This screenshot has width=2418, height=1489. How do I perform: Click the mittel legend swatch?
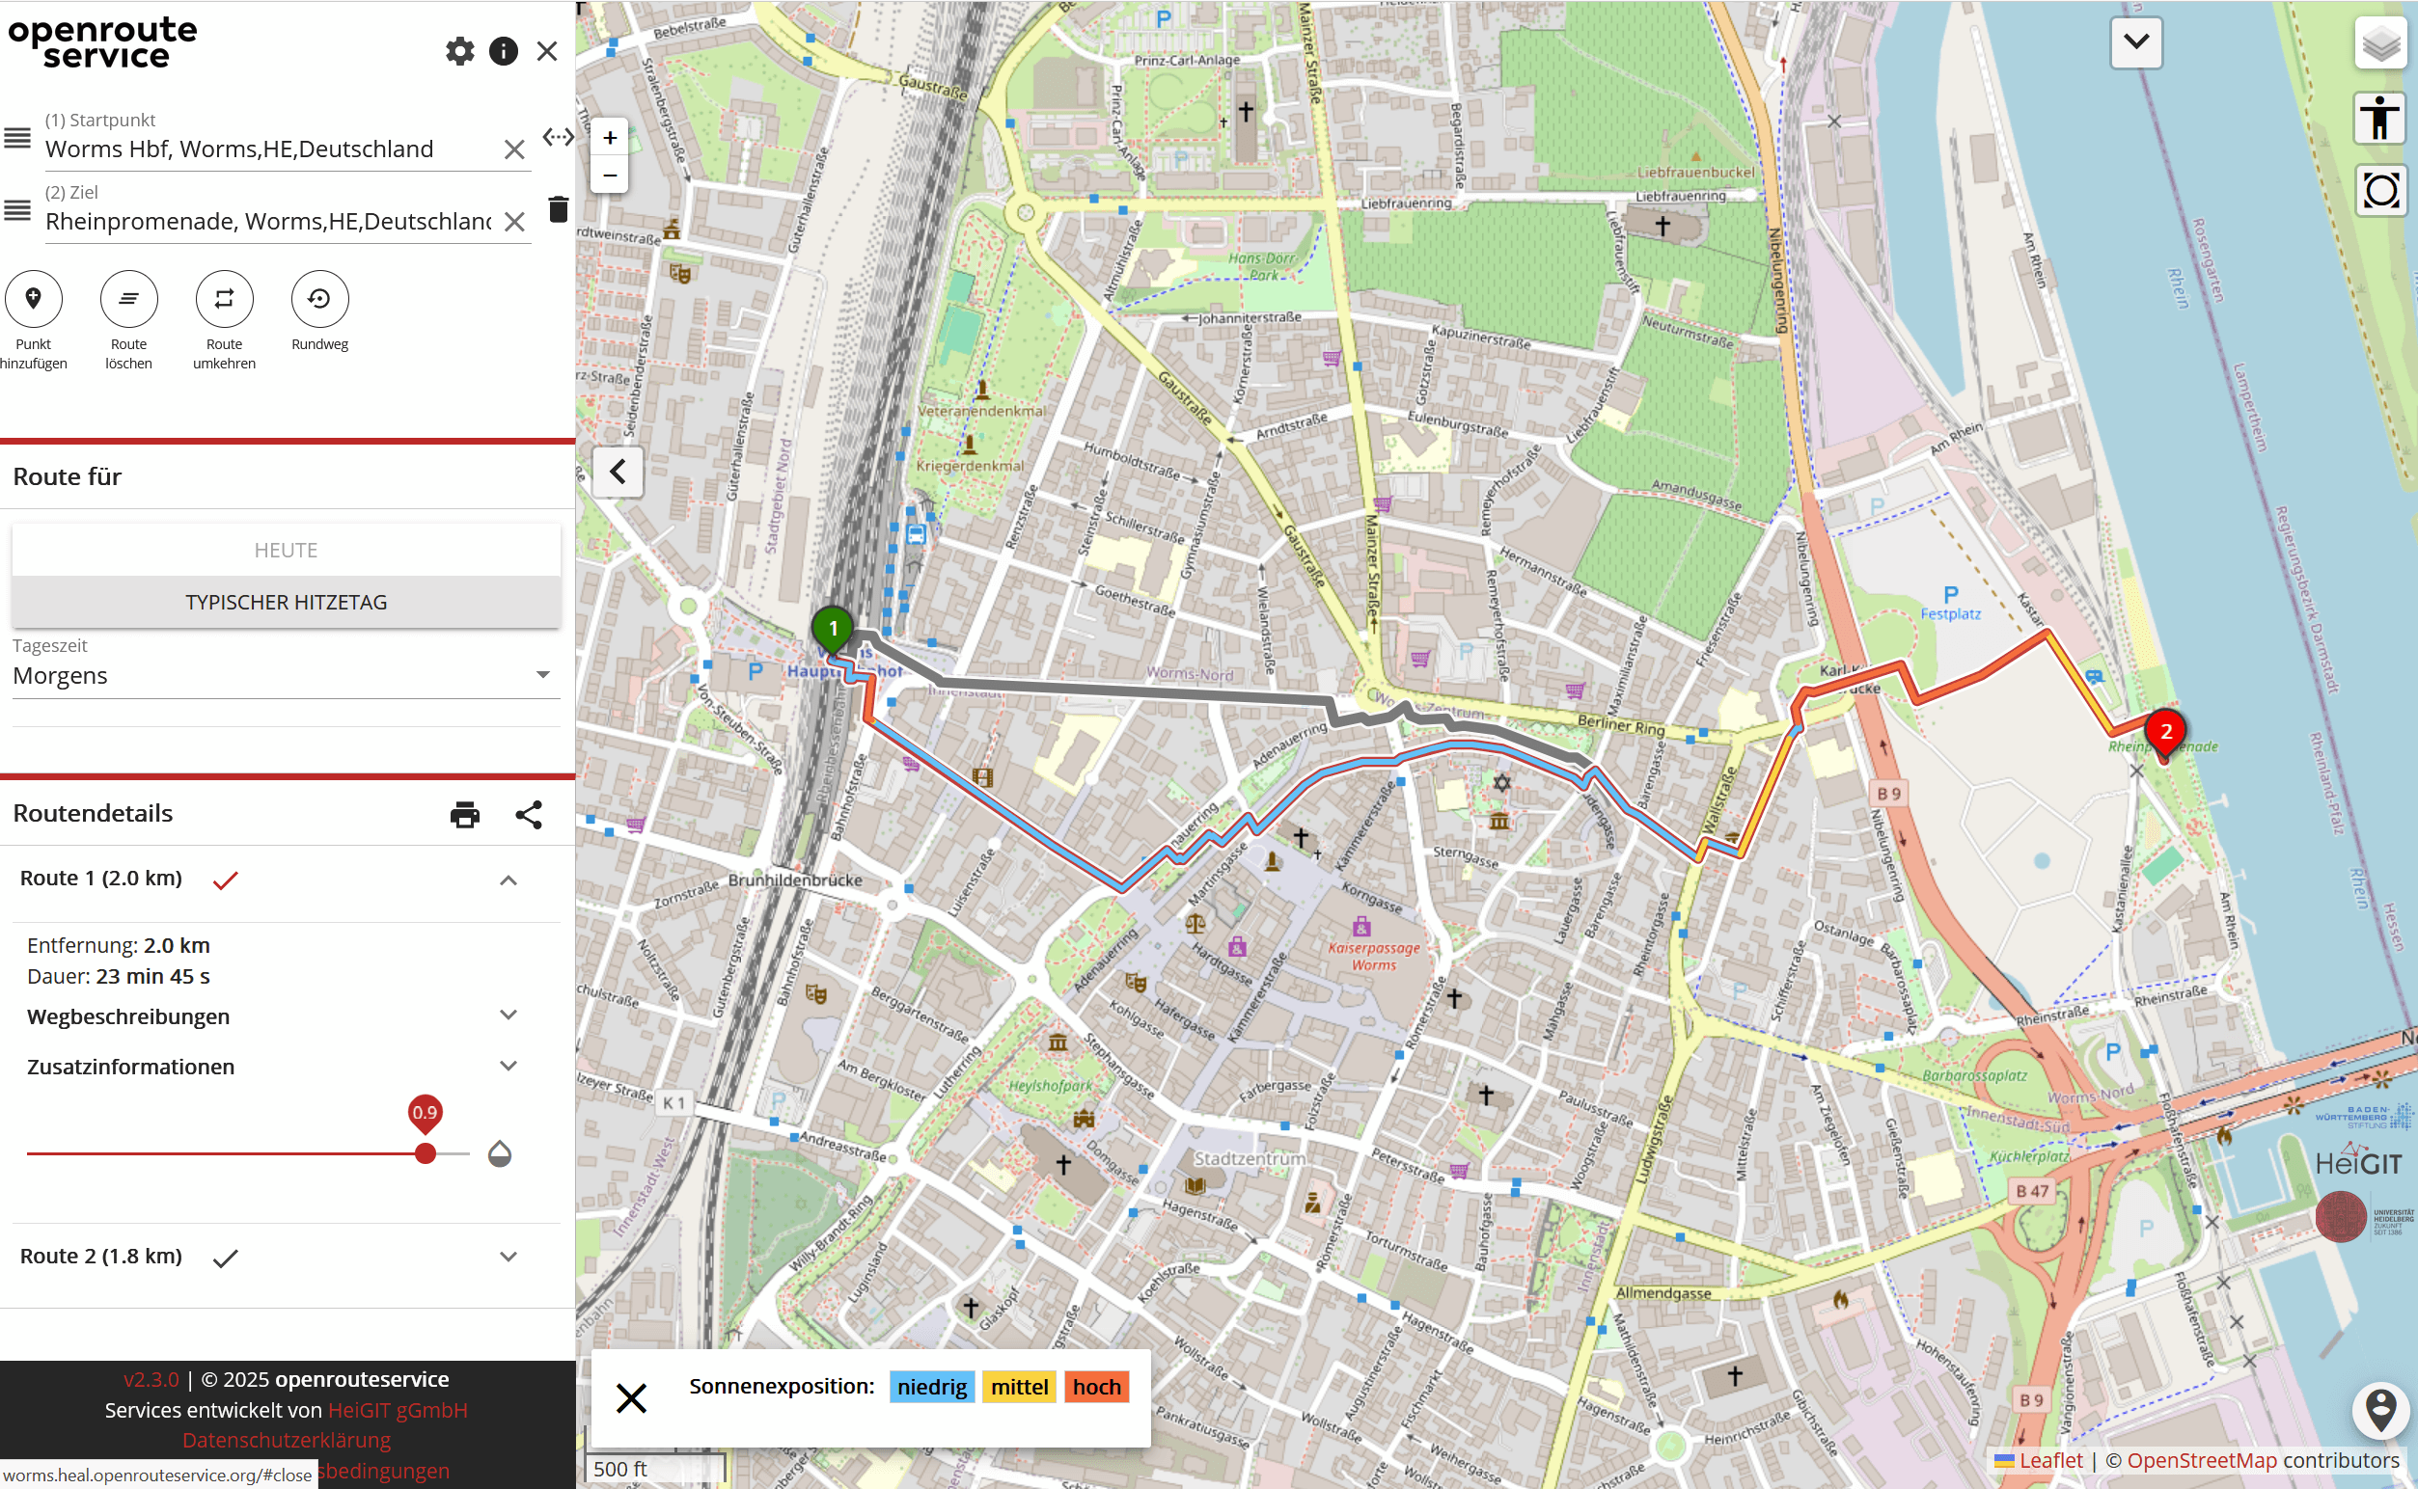1019,1387
